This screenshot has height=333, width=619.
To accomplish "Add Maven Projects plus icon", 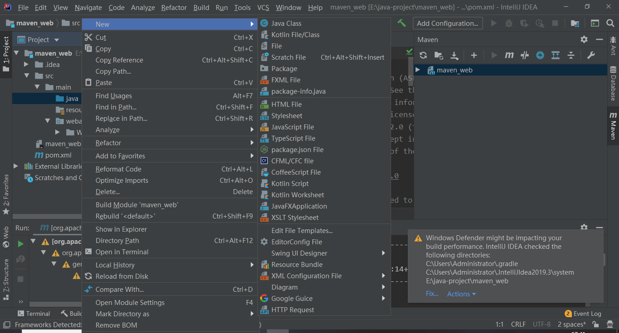I will [474, 55].
